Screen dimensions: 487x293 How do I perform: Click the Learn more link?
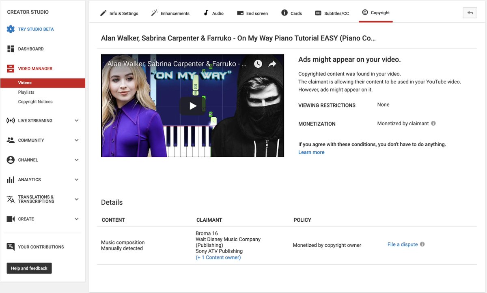pyautogui.click(x=311, y=152)
